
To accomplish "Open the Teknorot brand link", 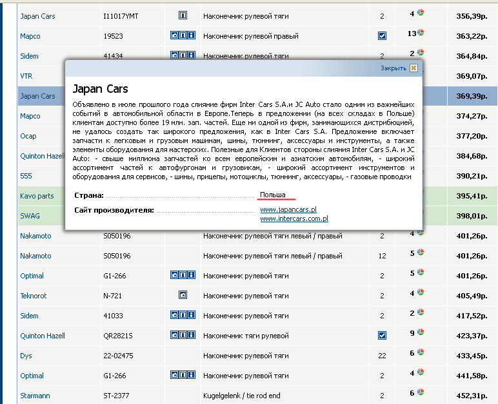I will click(x=34, y=296).
